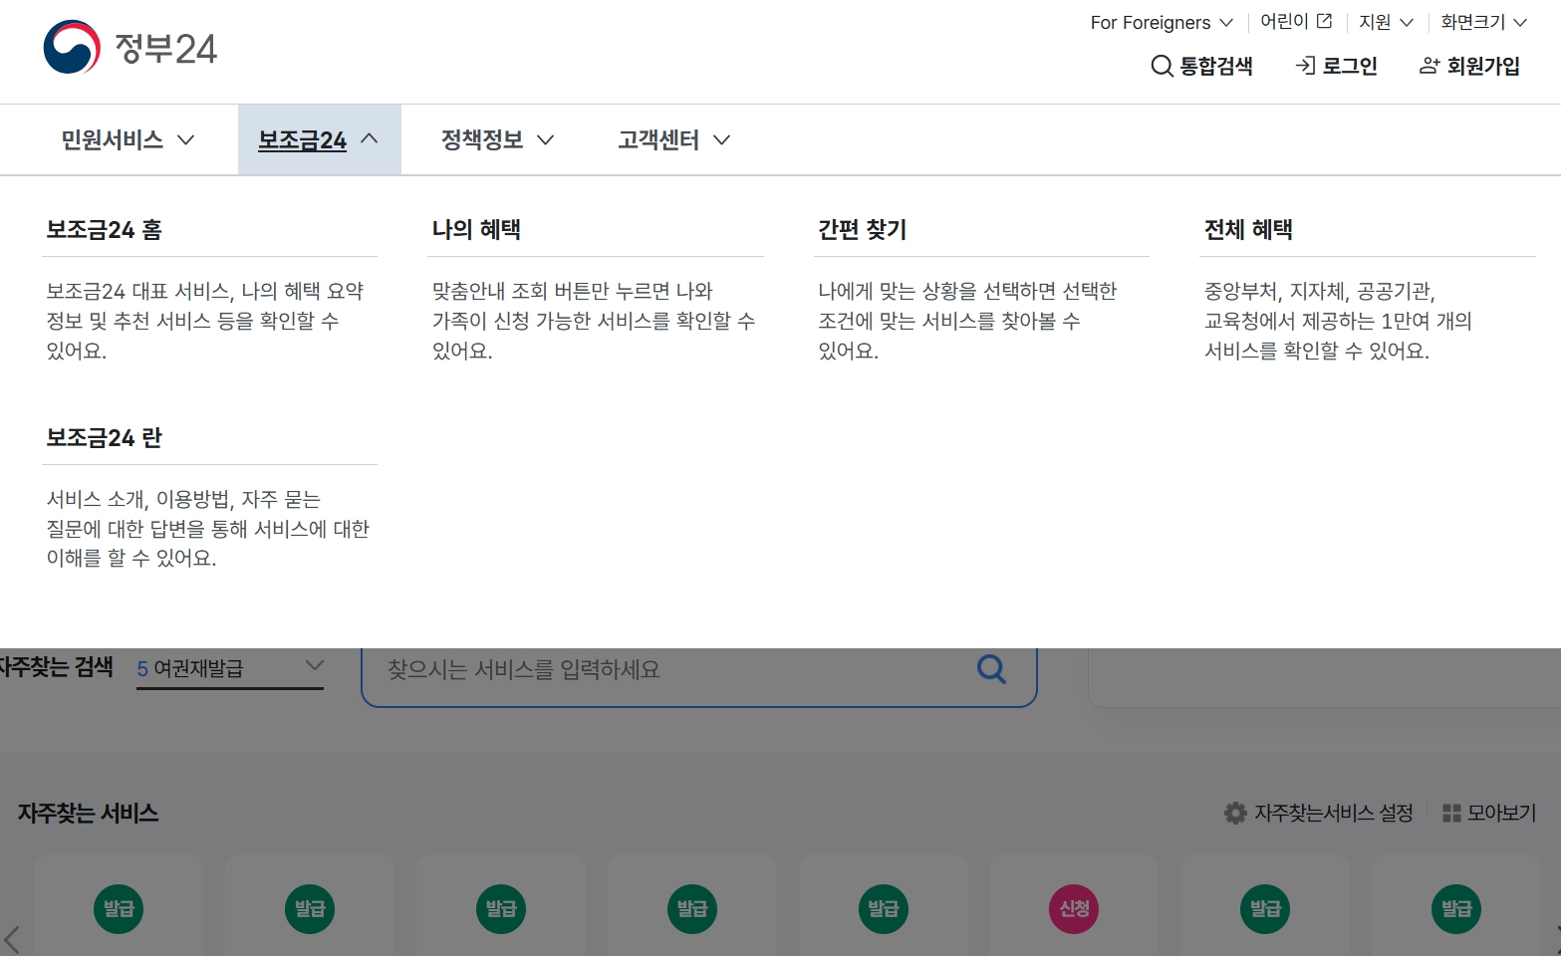Click the previous arrow of service carousel
The height and width of the screenshot is (956, 1561).
(12, 938)
